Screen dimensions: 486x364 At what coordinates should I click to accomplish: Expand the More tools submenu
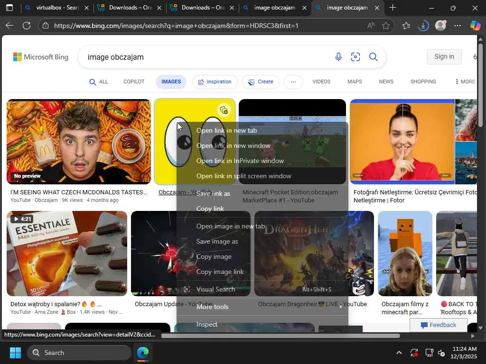point(262,307)
